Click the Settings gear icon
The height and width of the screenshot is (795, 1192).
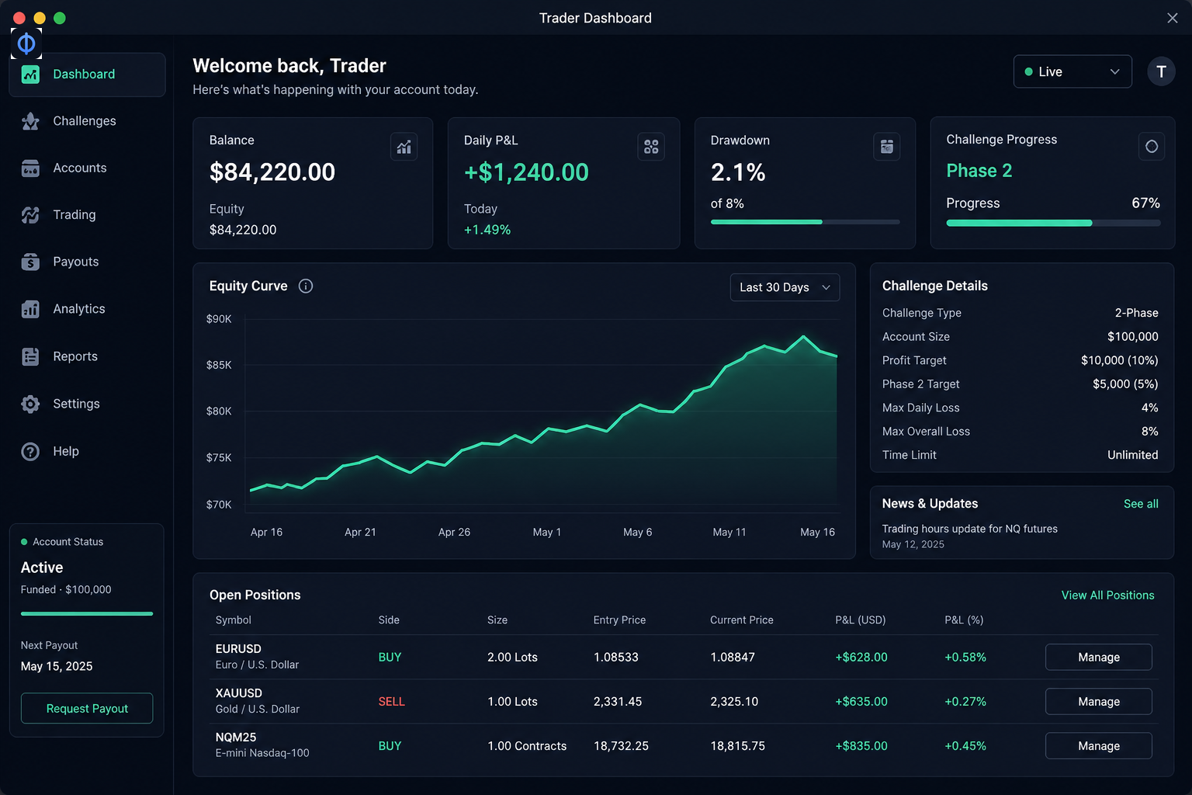pos(30,404)
